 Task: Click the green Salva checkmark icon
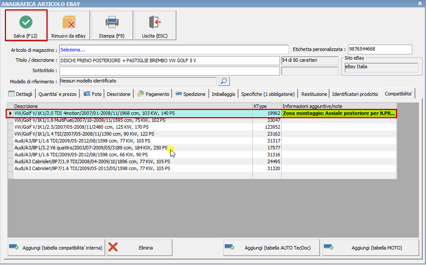(26, 22)
